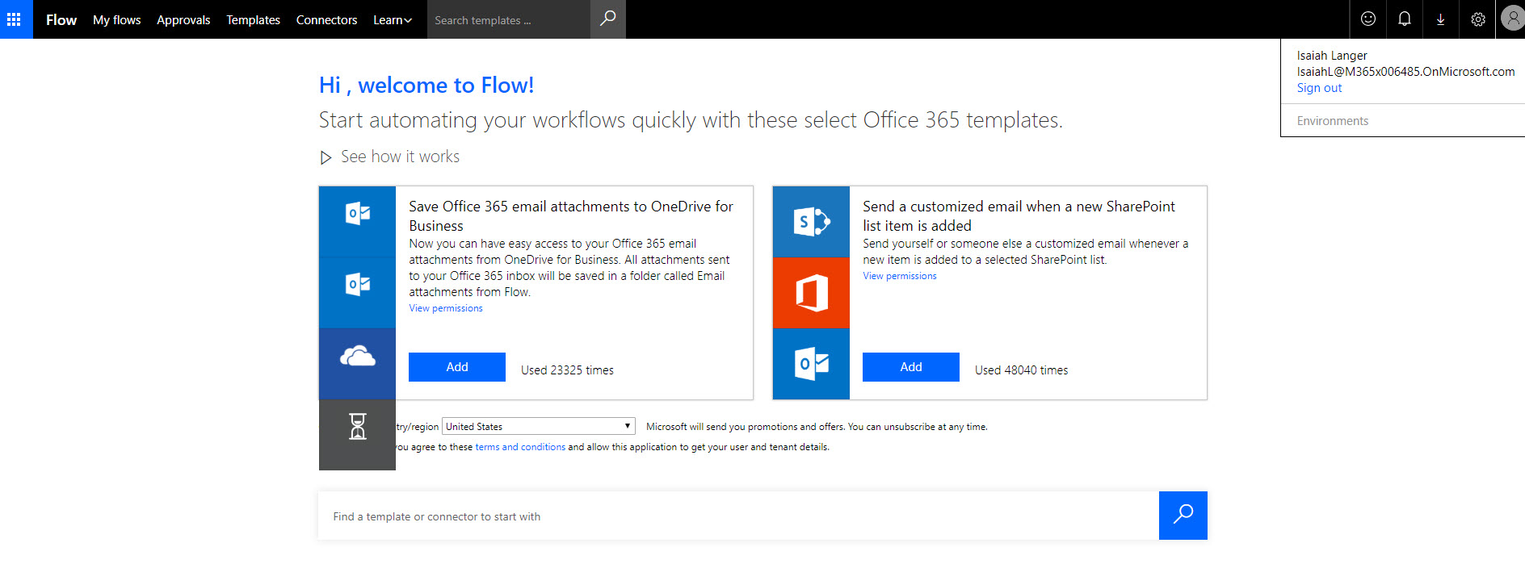
Task: View permissions for SharePoint list template
Action: click(900, 276)
